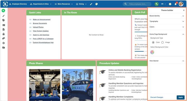Click the green wrench icon in the left sidebar
The height and width of the screenshot is (101, 187).
coord(3,11)
